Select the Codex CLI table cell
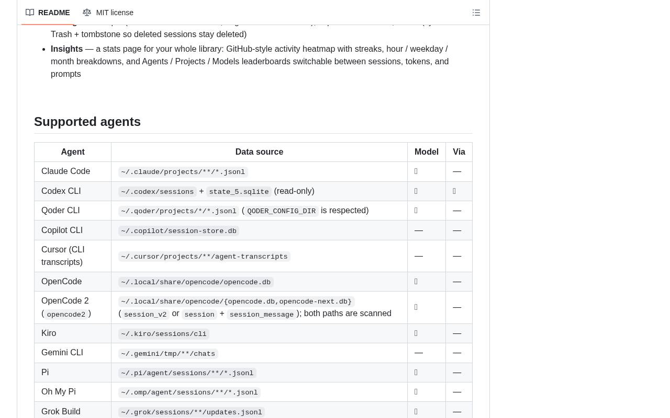This screenshot has height=418, width=670. pos(73,191)
